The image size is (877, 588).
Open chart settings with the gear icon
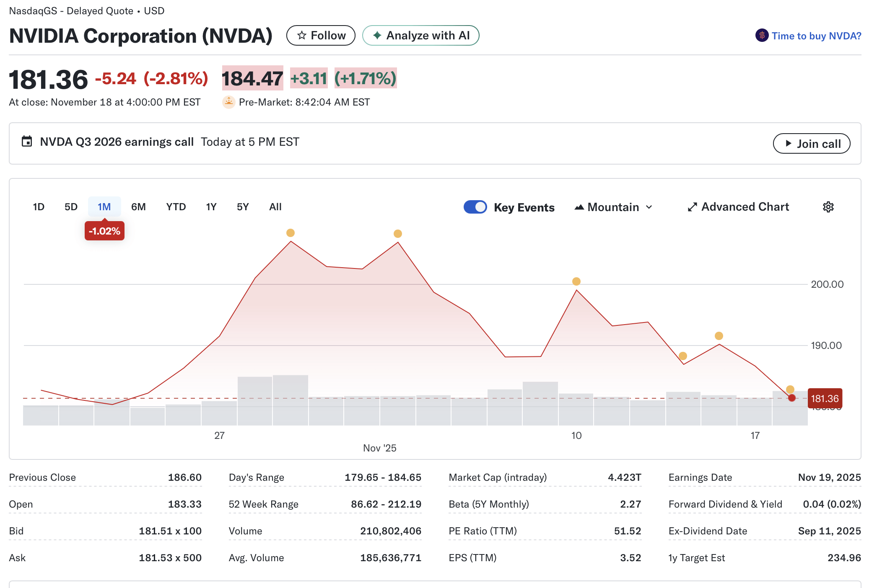[x=828, y=207]
